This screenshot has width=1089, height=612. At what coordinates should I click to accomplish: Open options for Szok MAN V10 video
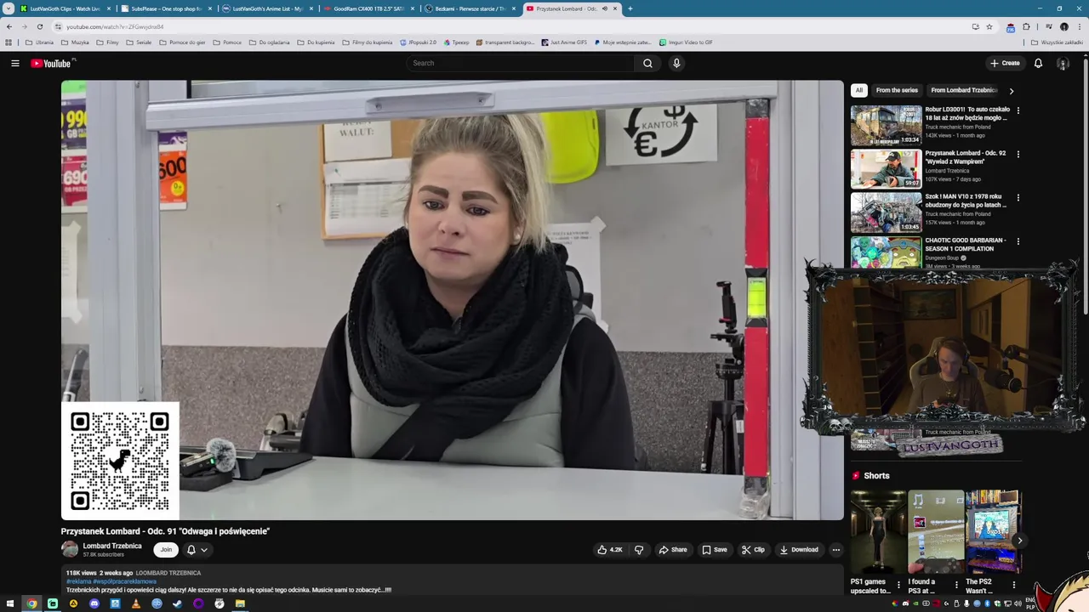pos(1018,197)
